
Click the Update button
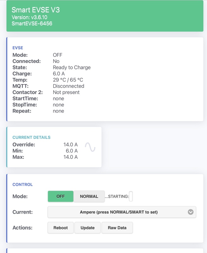click(x=87, y=228)
